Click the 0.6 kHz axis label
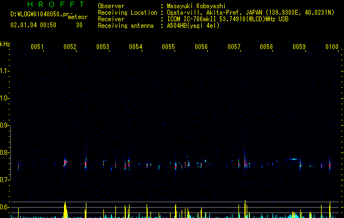This screenshot has width=344, height=218. [x=4, y=207]
